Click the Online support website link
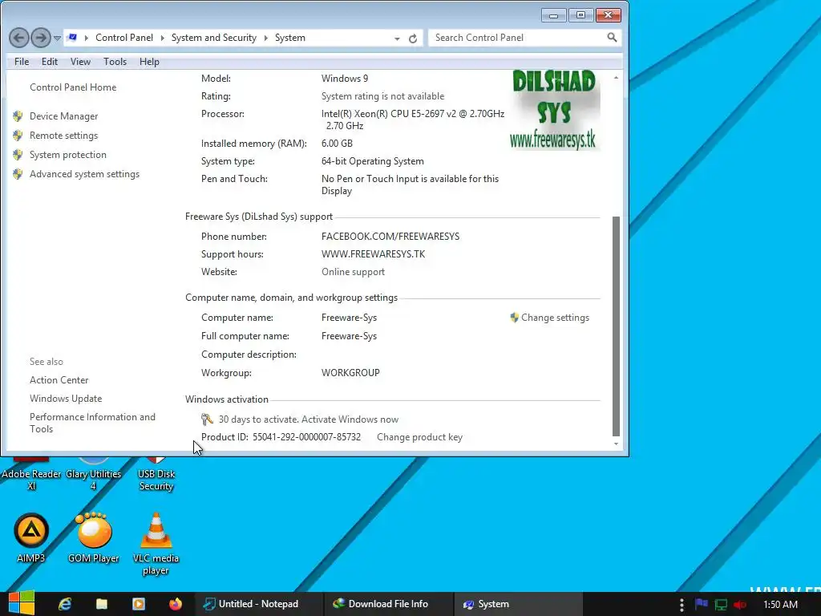Image resolution: width=821 pixels, height=616 pixels. (353, 272)
